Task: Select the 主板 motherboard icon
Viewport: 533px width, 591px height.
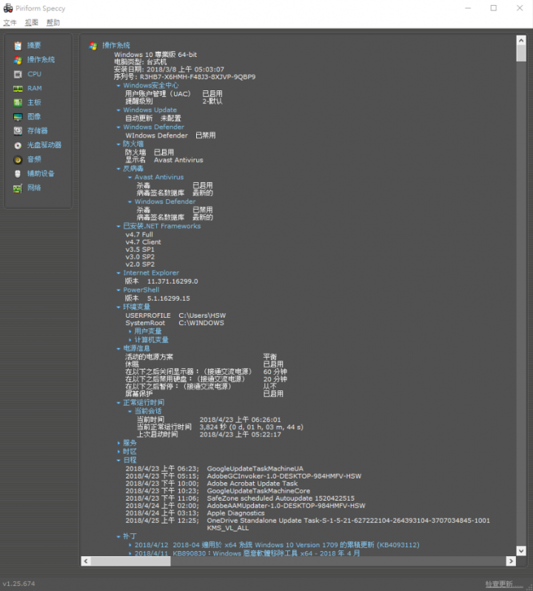Action: [x=18, y=102]
